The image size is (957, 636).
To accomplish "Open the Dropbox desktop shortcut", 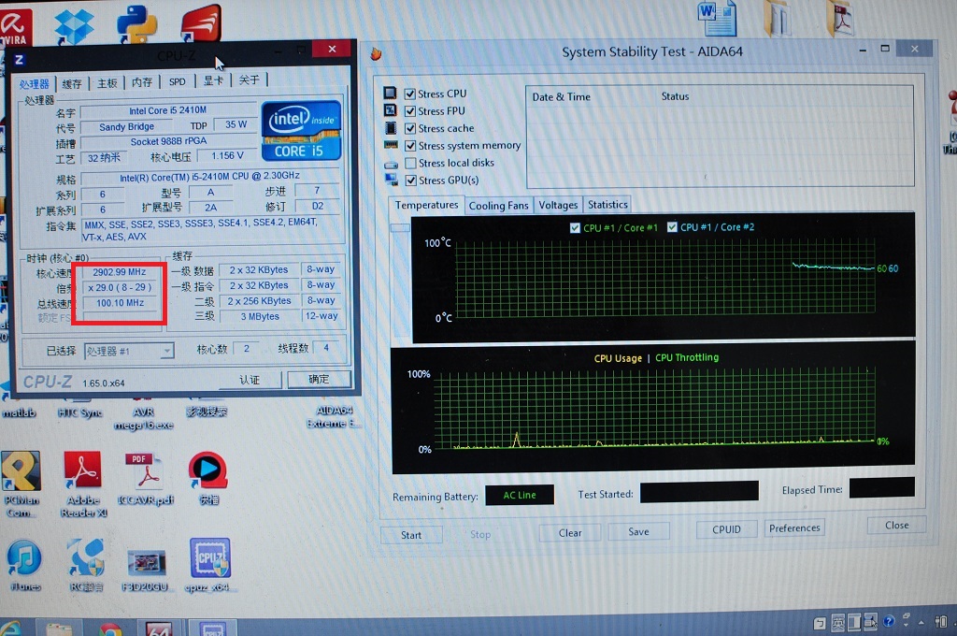I will 74,25.
